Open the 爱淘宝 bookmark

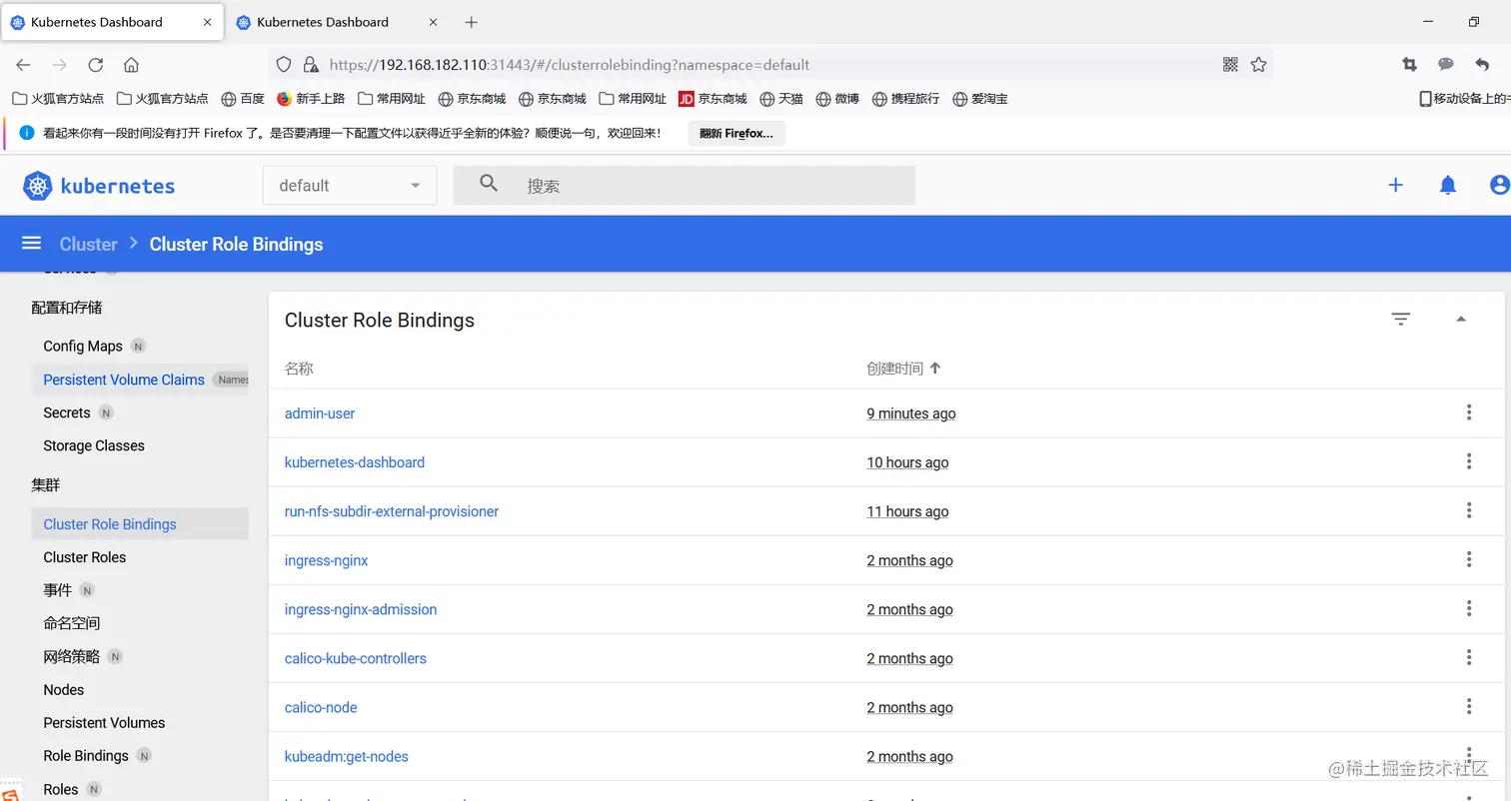(980, 99)
